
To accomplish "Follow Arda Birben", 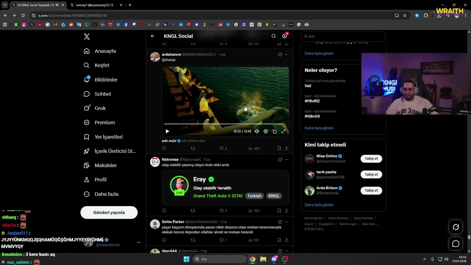I will (x=371, y=190).
